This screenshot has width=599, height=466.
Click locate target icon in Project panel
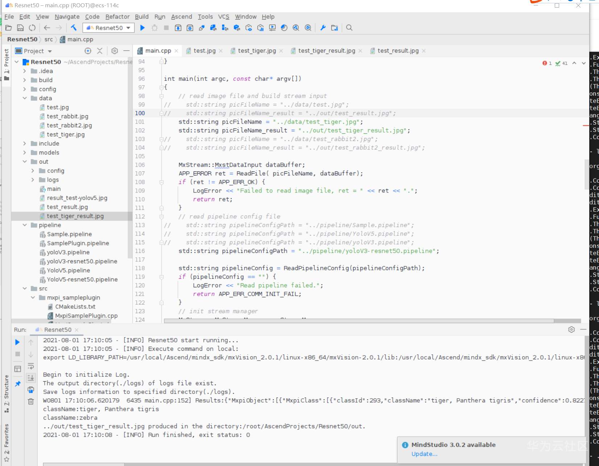point(88,51)
